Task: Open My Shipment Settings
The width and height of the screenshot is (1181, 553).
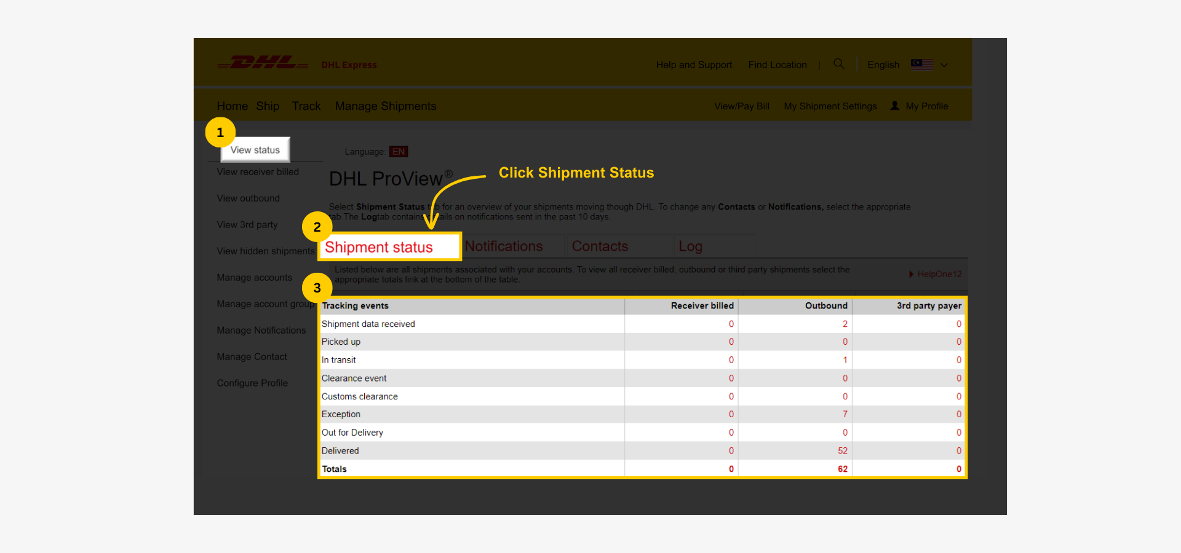Action: (x=830, y=106)
